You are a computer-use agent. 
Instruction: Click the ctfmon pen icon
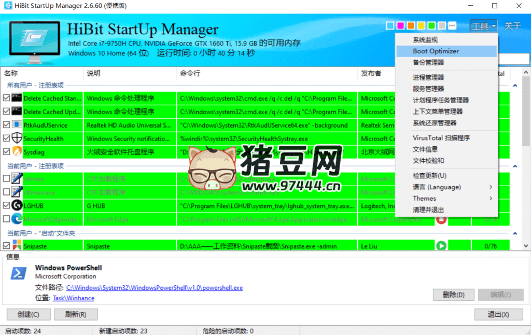pos(17,178)
